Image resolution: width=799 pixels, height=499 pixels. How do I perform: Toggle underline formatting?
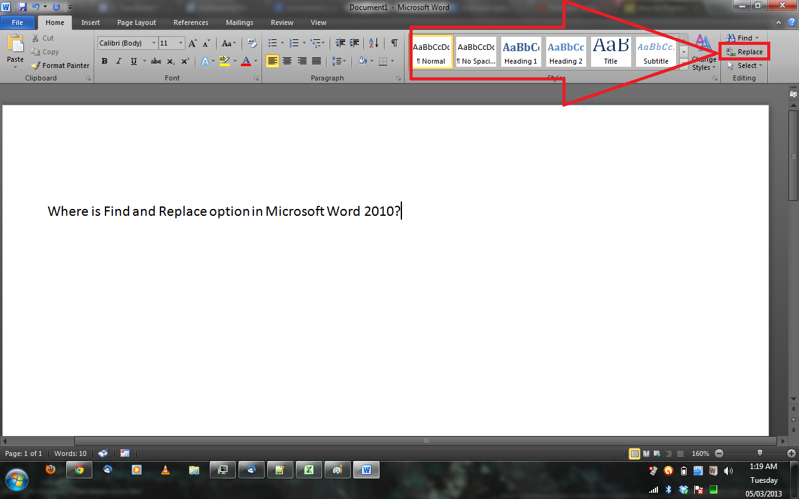point(134,61)
